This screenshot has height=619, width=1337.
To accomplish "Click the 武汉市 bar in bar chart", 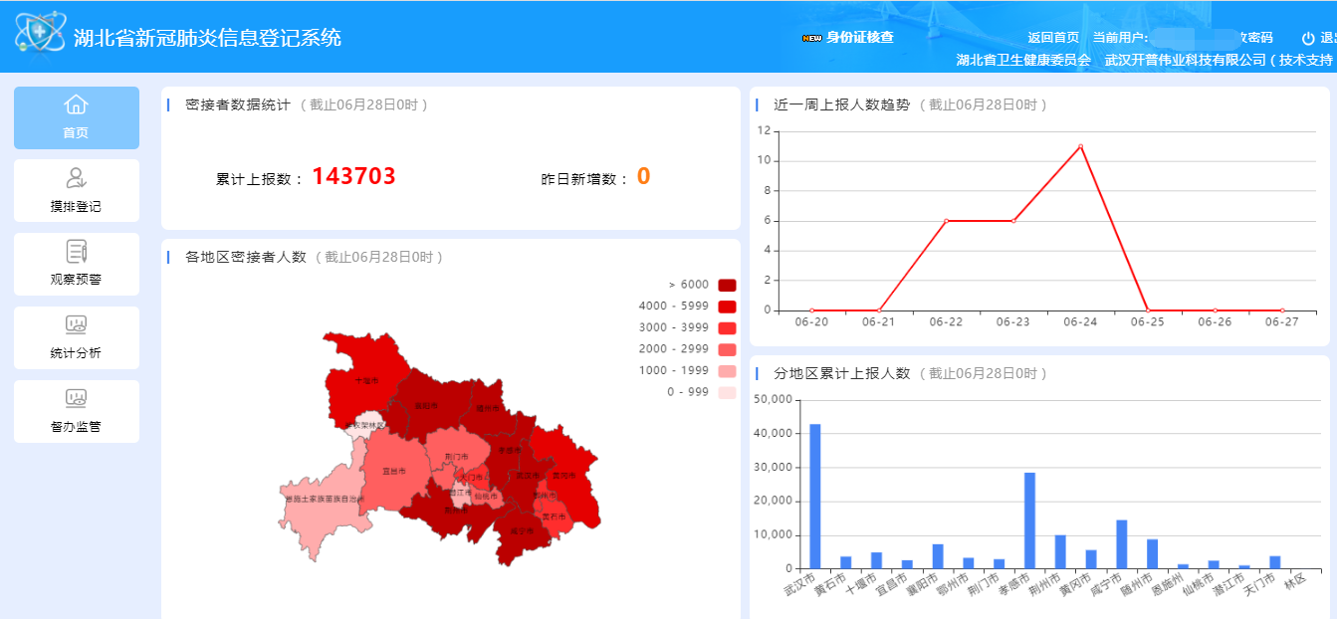I will 815,497.
